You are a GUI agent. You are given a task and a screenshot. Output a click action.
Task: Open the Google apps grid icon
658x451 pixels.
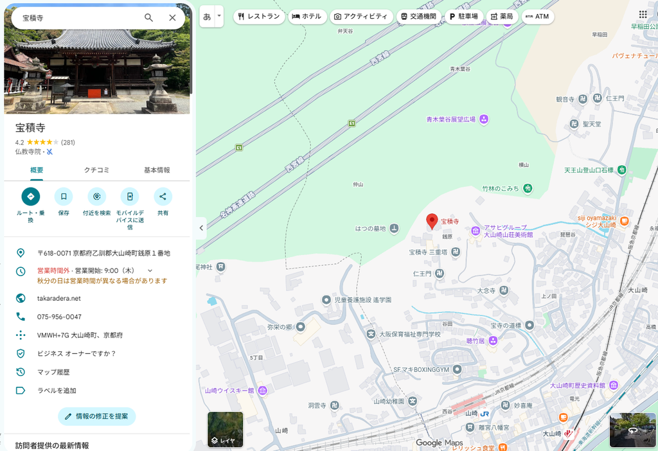tap(643, 15)
